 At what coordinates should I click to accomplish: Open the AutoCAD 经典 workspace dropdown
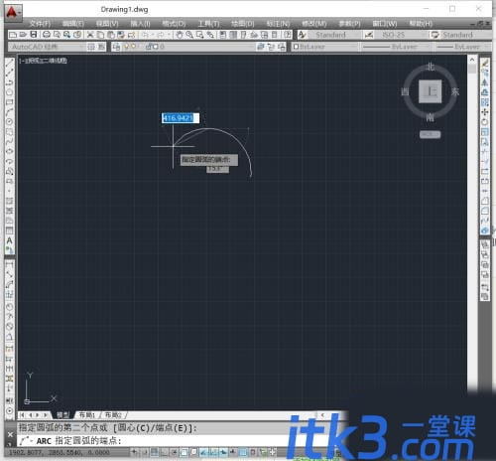[47, 47]
